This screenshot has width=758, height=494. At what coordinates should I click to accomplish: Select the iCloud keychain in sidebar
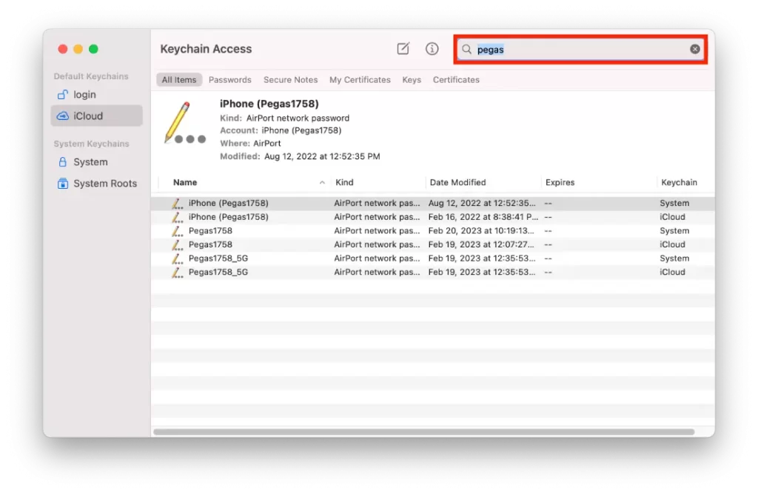[x=96, y=116]
